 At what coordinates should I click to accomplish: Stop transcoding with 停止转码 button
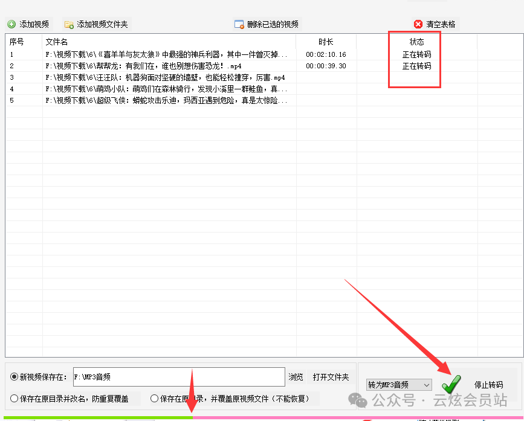click(488, 385)
